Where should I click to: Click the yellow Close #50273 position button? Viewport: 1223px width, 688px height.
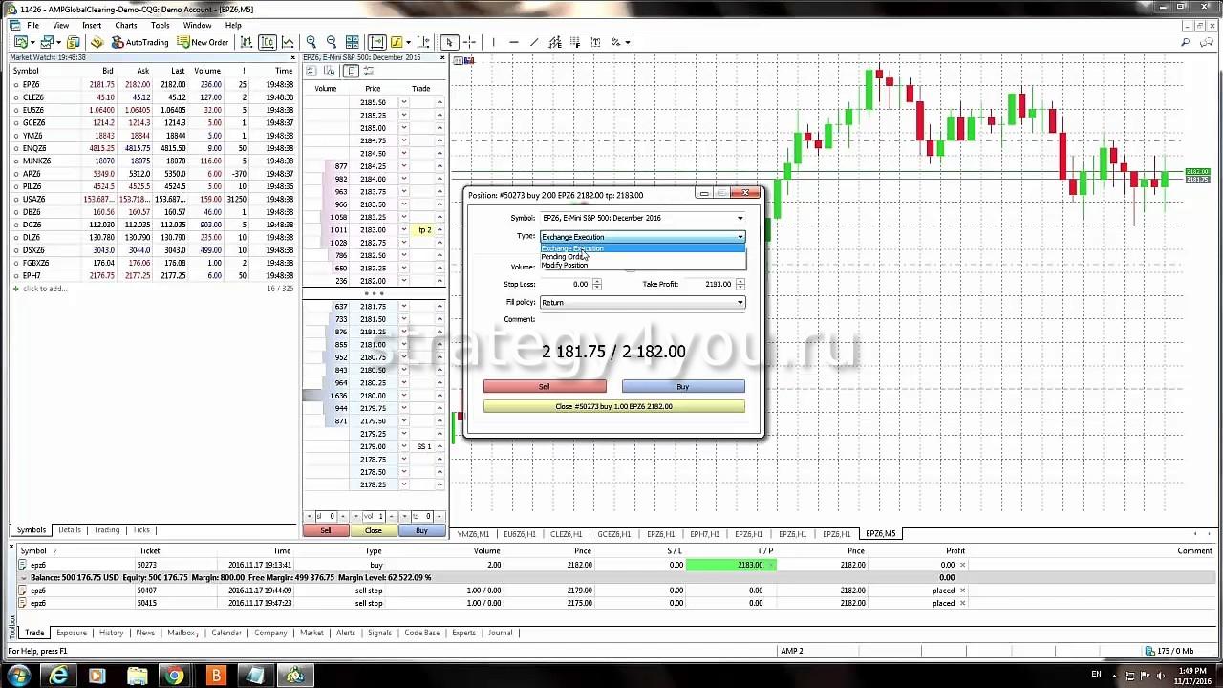613,407
